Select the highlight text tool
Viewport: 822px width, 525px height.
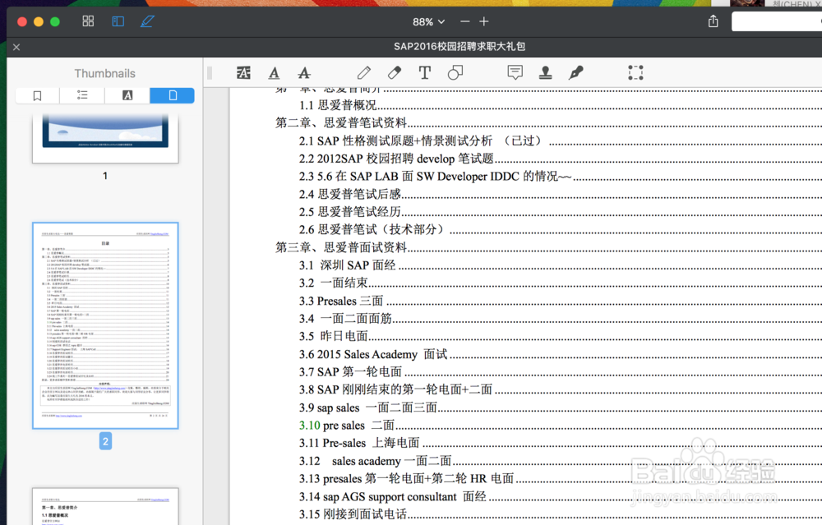pos(243,73)
